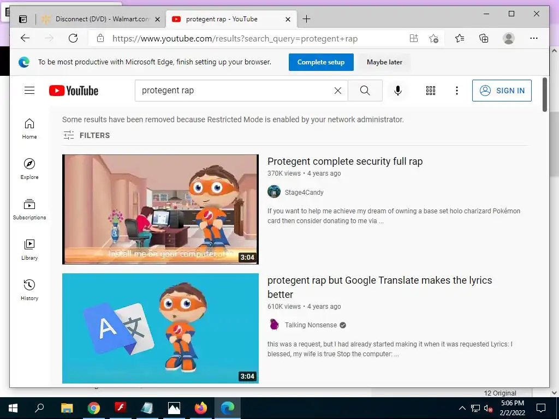The height and width of the screenshot is (419, 559).
Task: Click the SIGN IN button
Action: pyautogui.click(x=502, y=91)
